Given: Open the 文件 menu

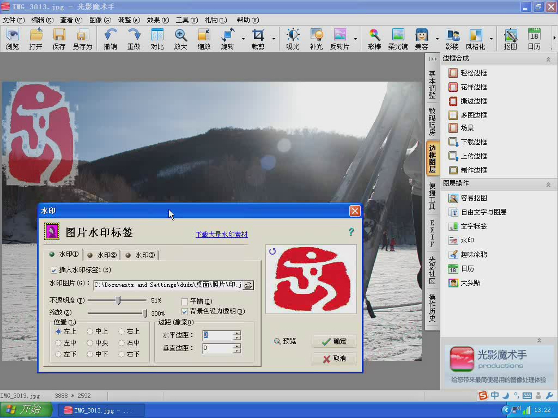Looking at the screenshot, I should [14, 20].
